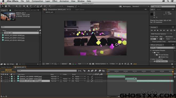
Task: Select the Eraser tool
Action: click(41, 6)
